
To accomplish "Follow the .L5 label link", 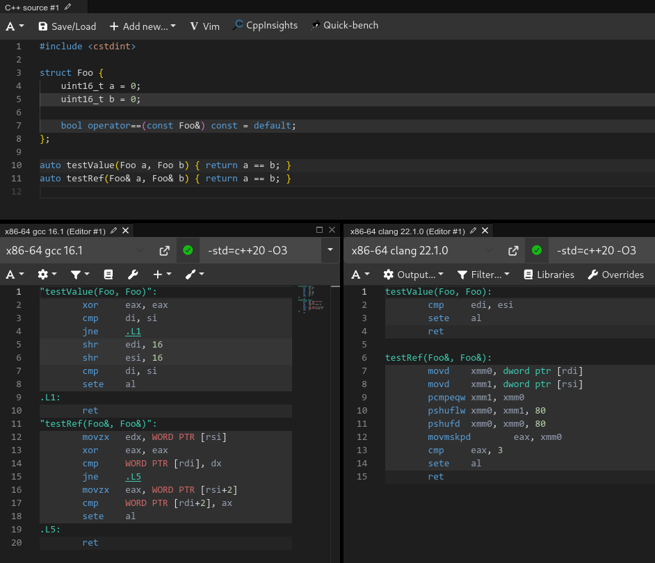I will pyautogui.click(x=134, y=477).
